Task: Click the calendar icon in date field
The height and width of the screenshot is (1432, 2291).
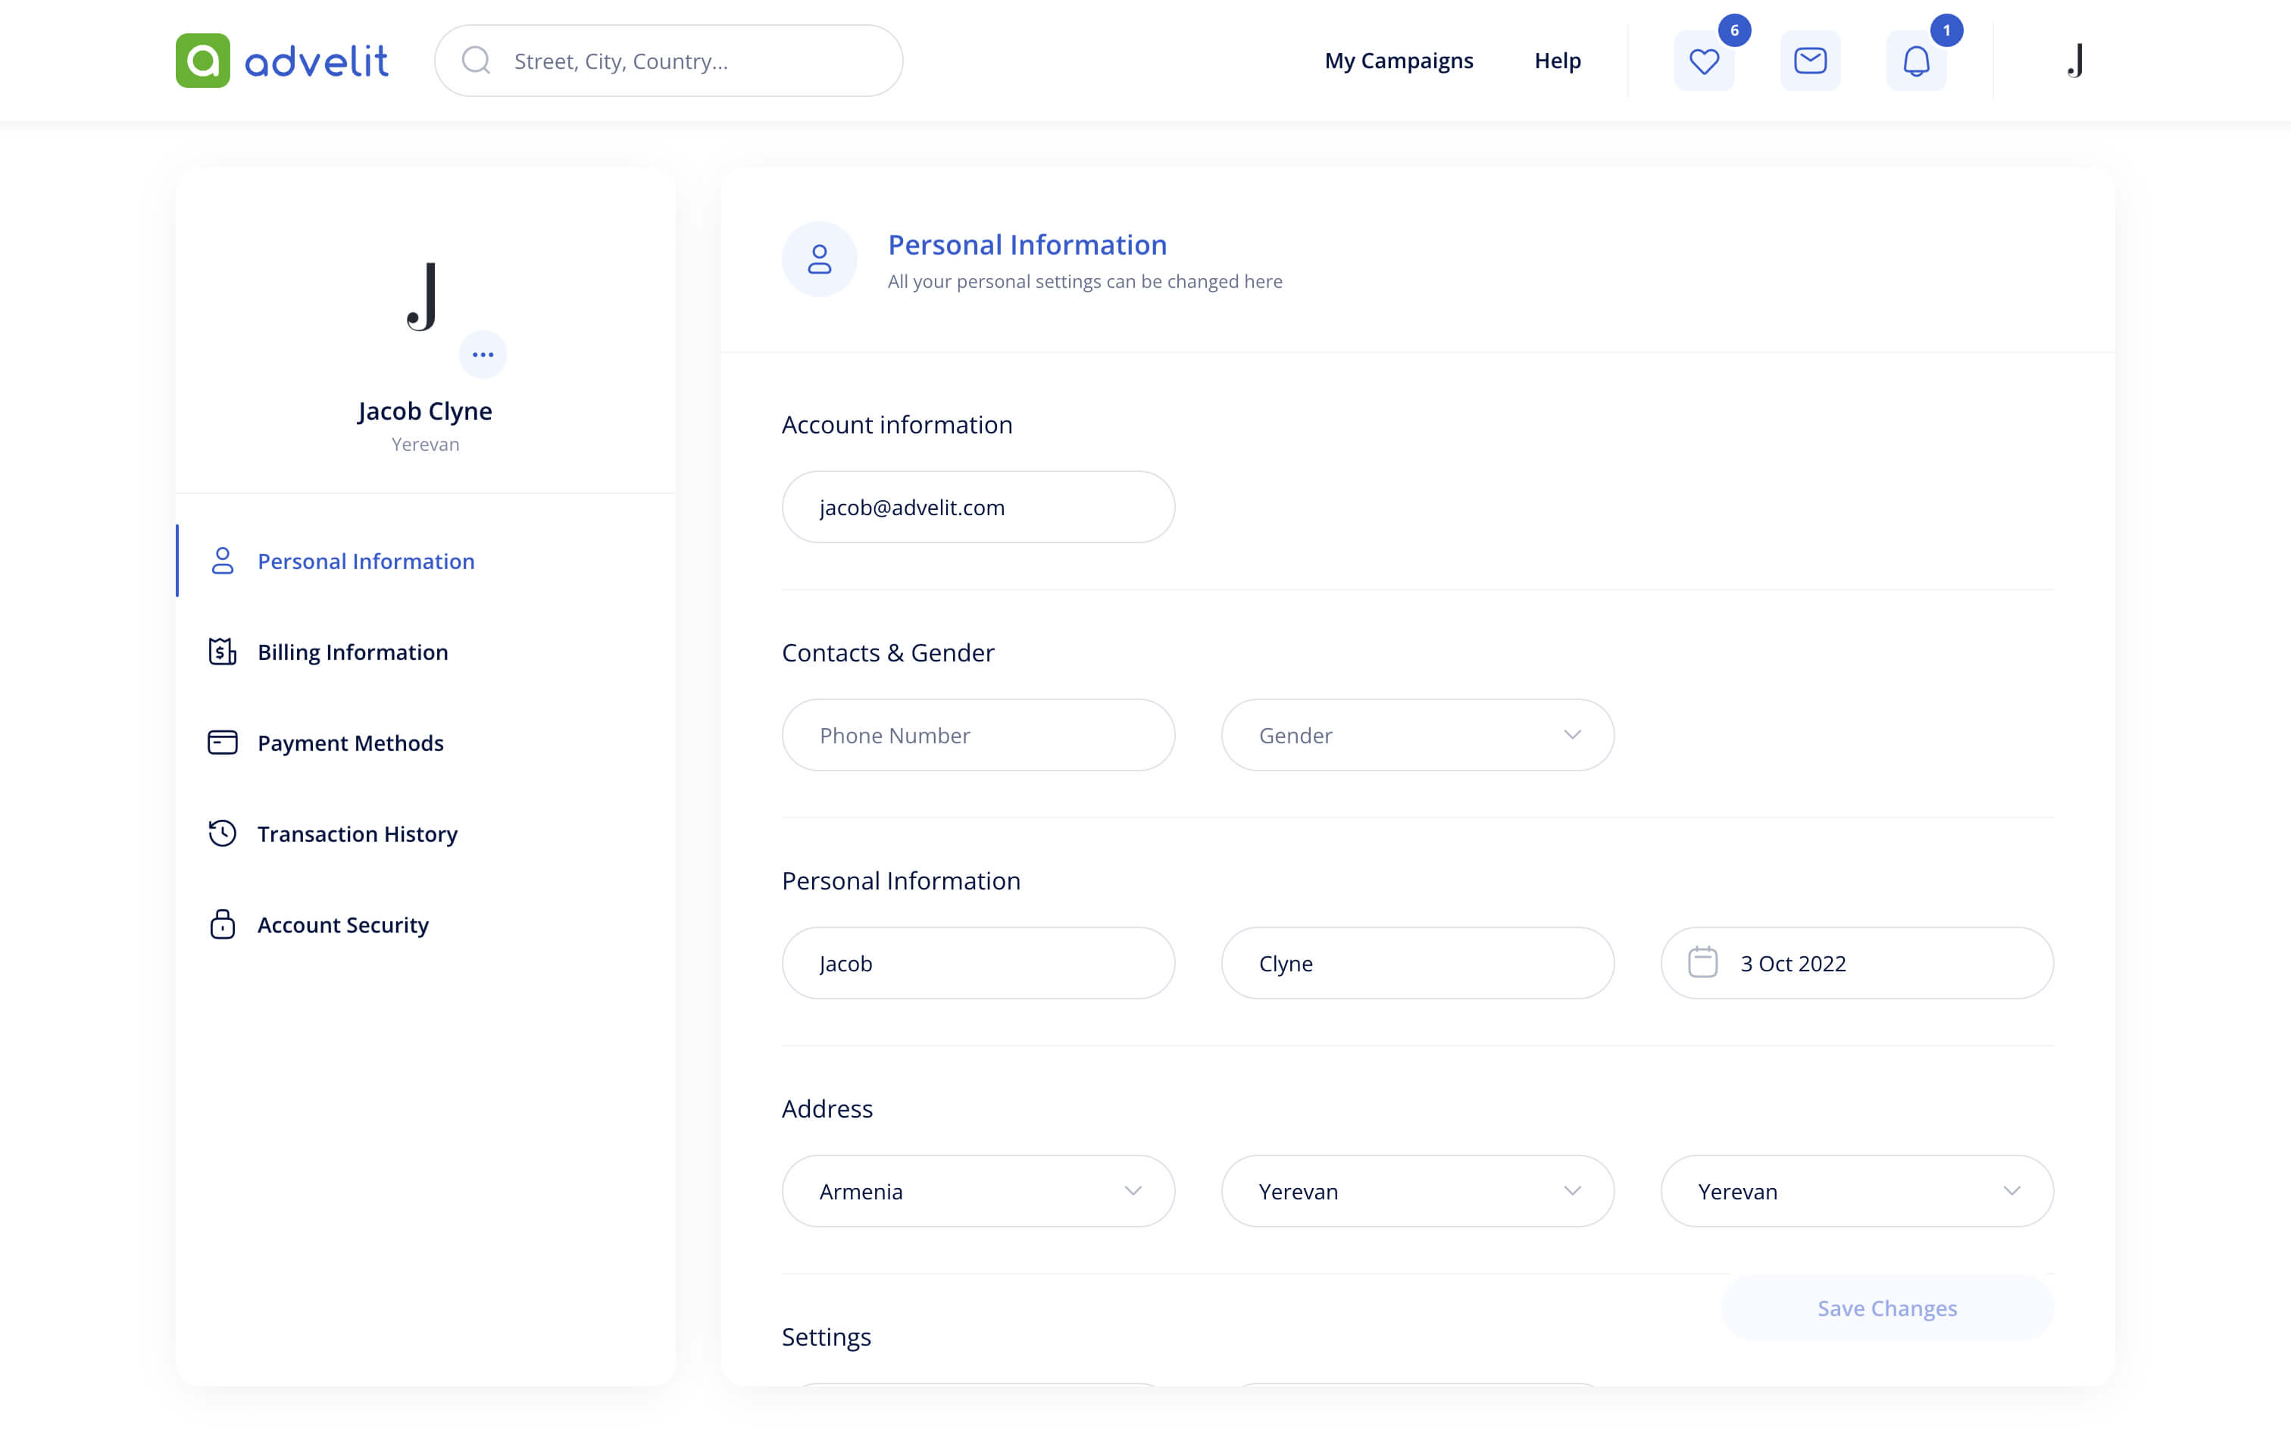Action: (1702, 962)
